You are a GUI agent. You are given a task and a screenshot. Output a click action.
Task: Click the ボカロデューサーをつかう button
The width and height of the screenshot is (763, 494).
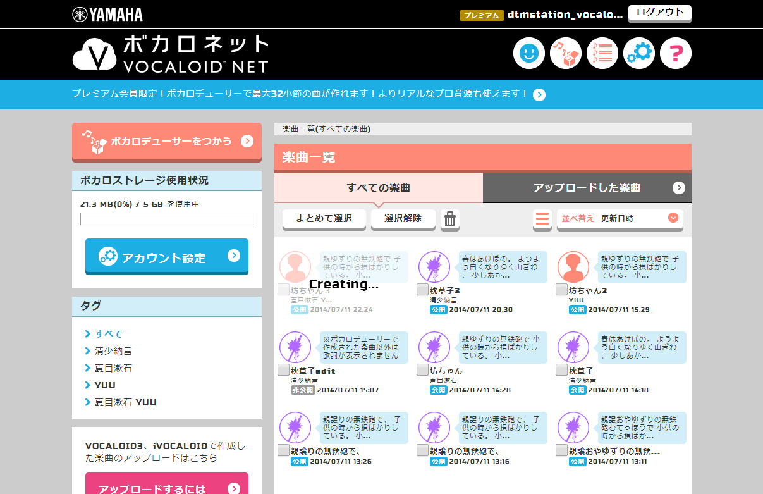[x=167, y=142]
